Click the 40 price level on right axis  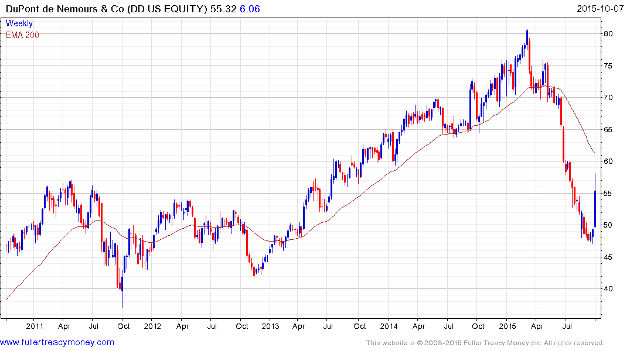tap(608, 289)
